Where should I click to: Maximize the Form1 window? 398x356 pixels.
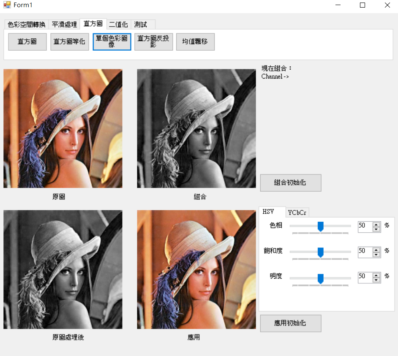[363, 5]
